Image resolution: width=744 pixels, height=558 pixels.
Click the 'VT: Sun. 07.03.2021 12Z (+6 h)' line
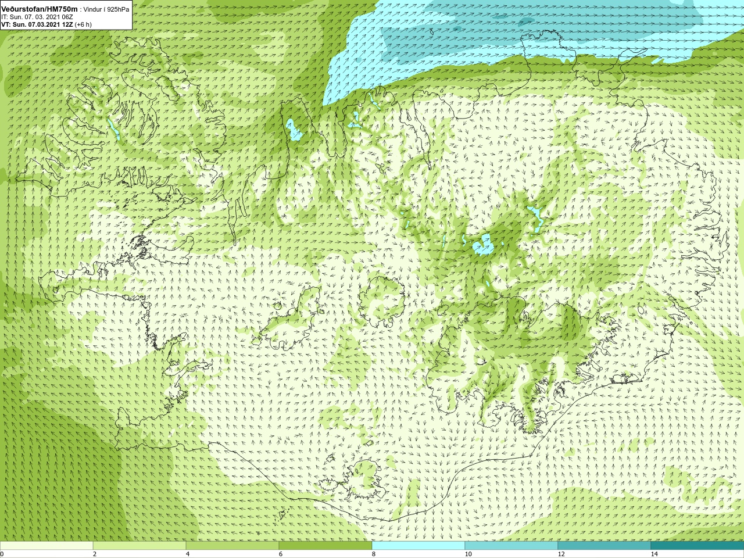[46, 24]
